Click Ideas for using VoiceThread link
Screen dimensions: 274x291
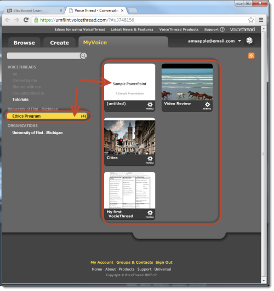80,30
